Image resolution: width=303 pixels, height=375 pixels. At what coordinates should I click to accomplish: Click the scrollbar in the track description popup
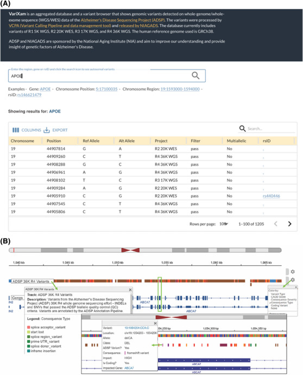pyautogui.click(x=131, y=304)
